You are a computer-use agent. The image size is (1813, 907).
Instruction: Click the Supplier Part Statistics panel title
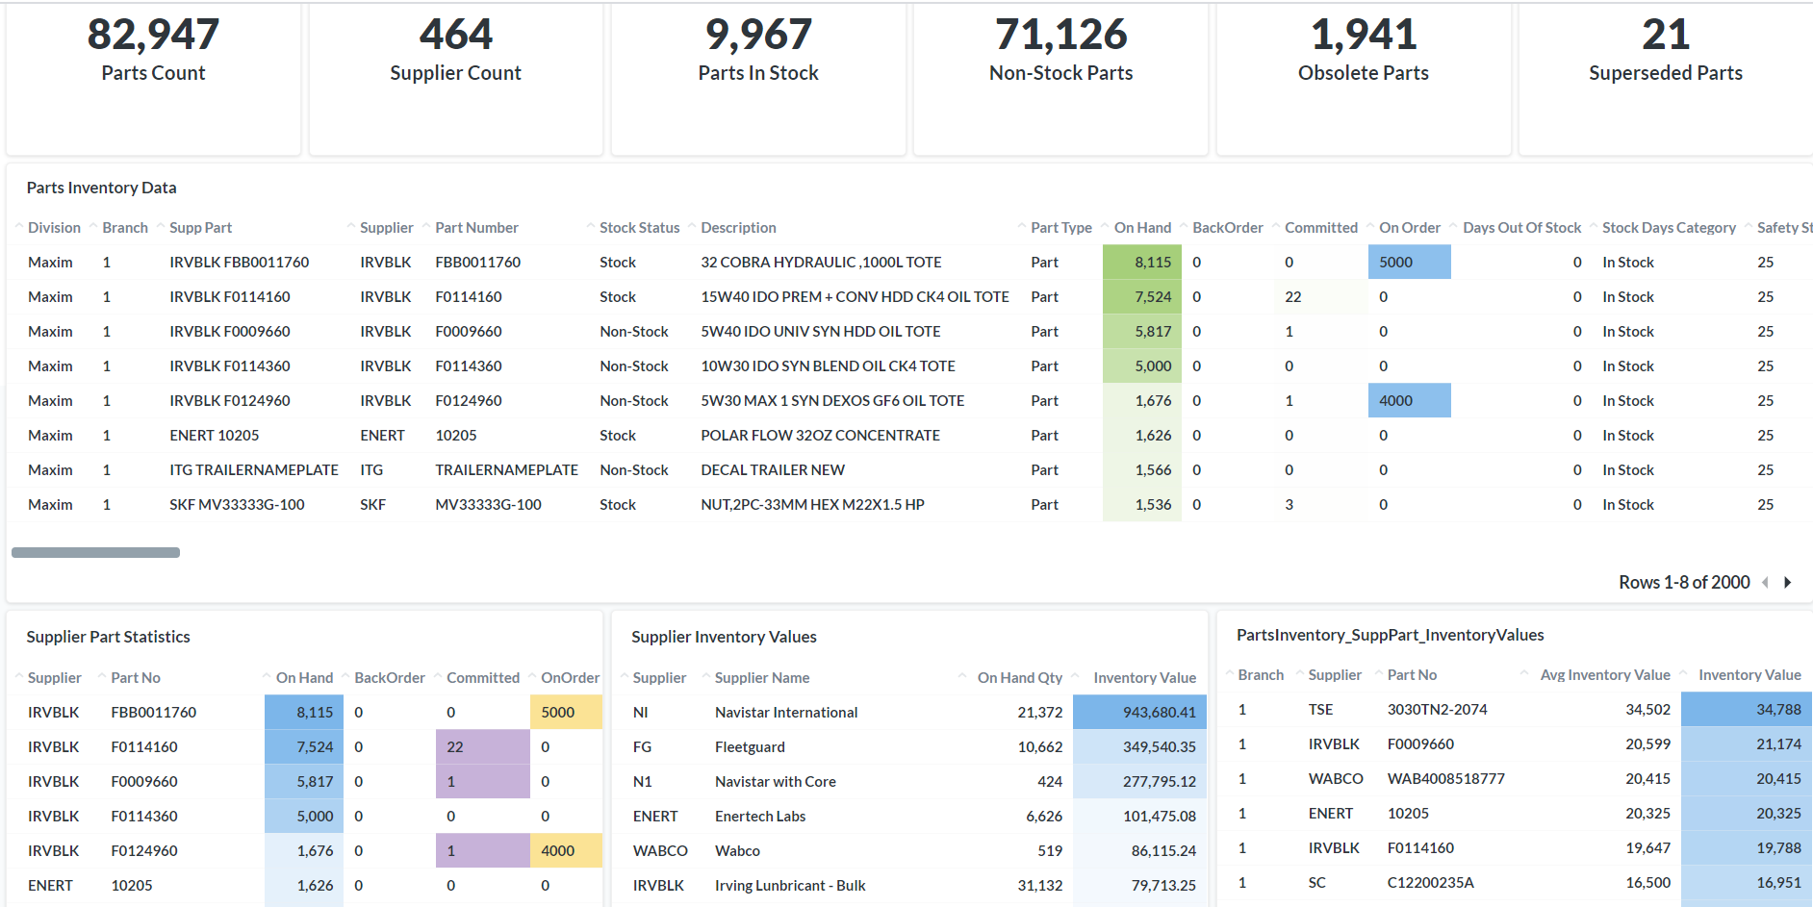click(x=108, y=637)
